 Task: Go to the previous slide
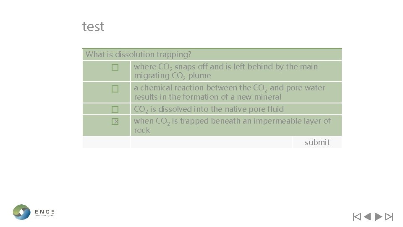[367, 217]
